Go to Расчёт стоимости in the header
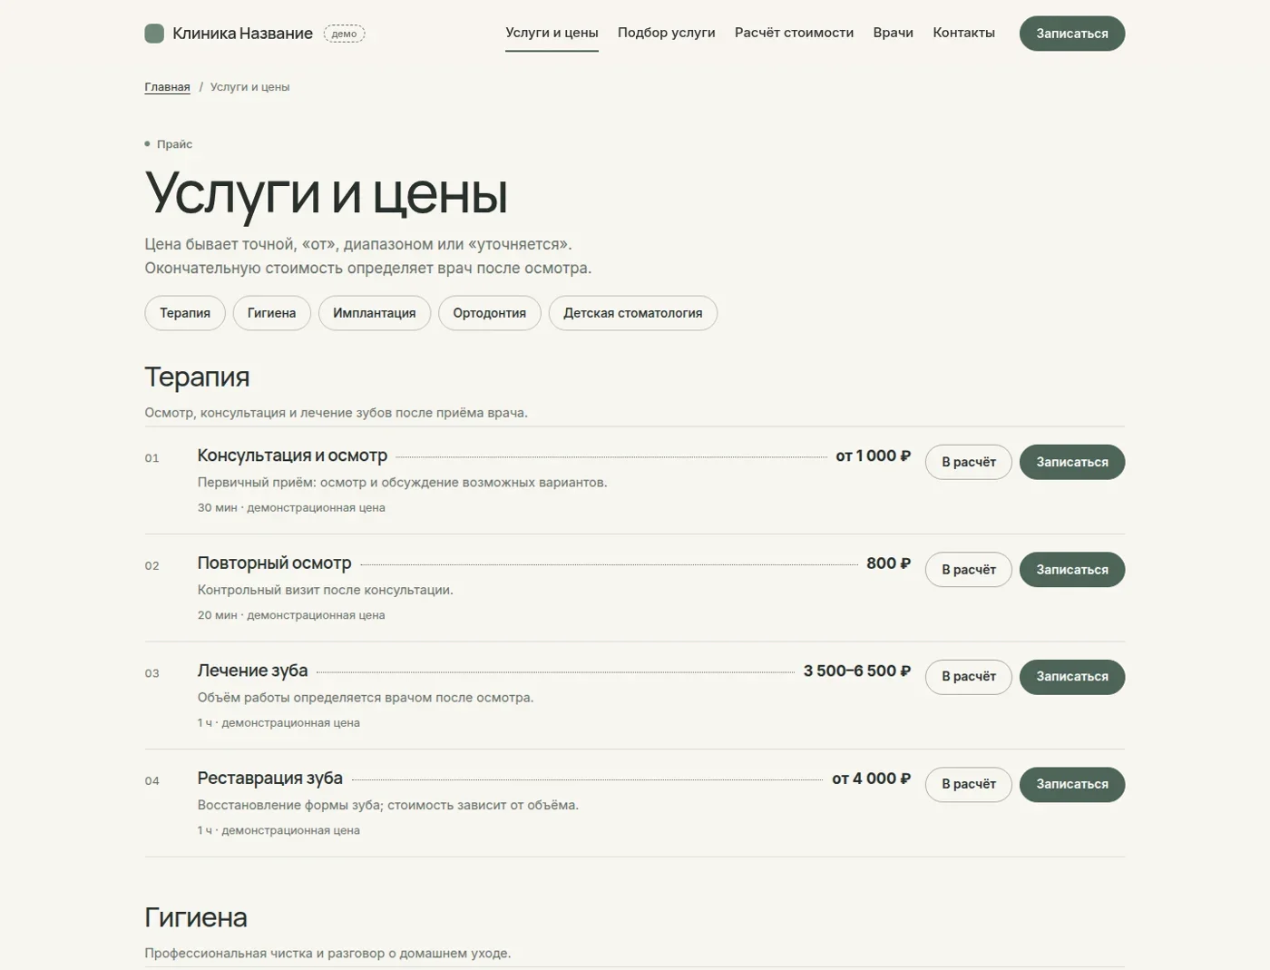 (794, 33)
